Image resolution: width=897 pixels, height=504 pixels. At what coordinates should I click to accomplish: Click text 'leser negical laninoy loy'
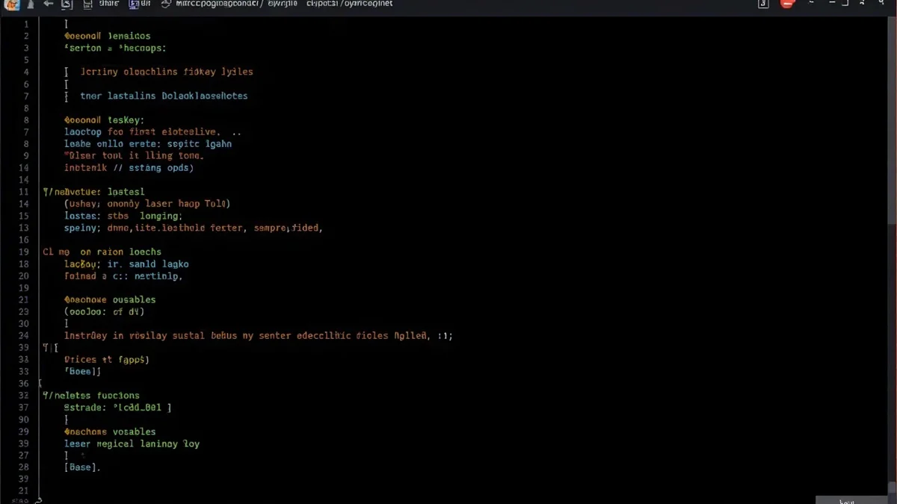click(132, 444)
